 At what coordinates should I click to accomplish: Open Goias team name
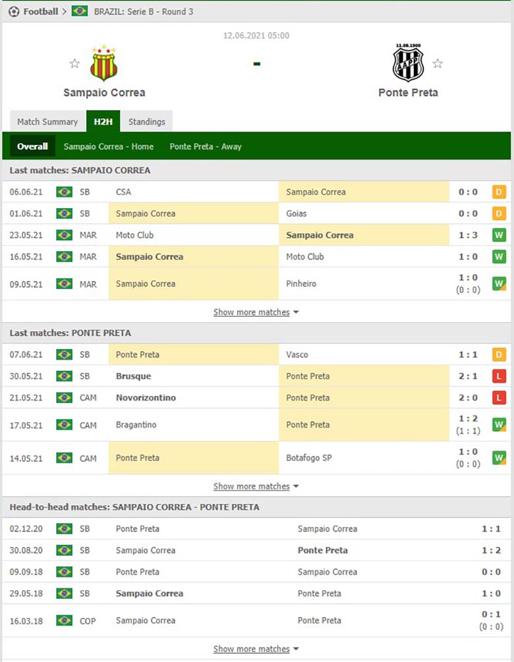coord(296,213)
